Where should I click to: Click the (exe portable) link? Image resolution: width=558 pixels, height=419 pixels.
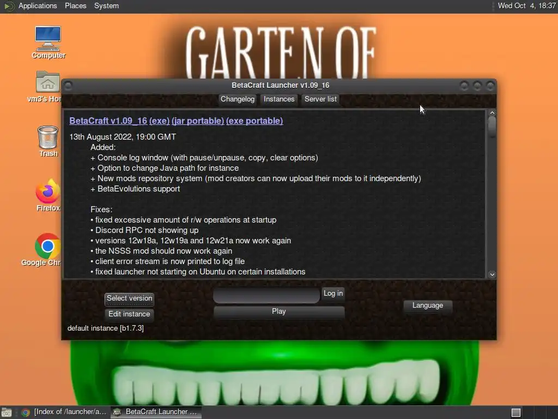(254, 121)
